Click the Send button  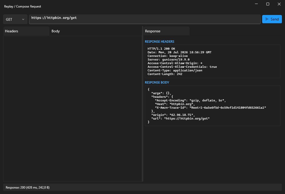[272, 19]
